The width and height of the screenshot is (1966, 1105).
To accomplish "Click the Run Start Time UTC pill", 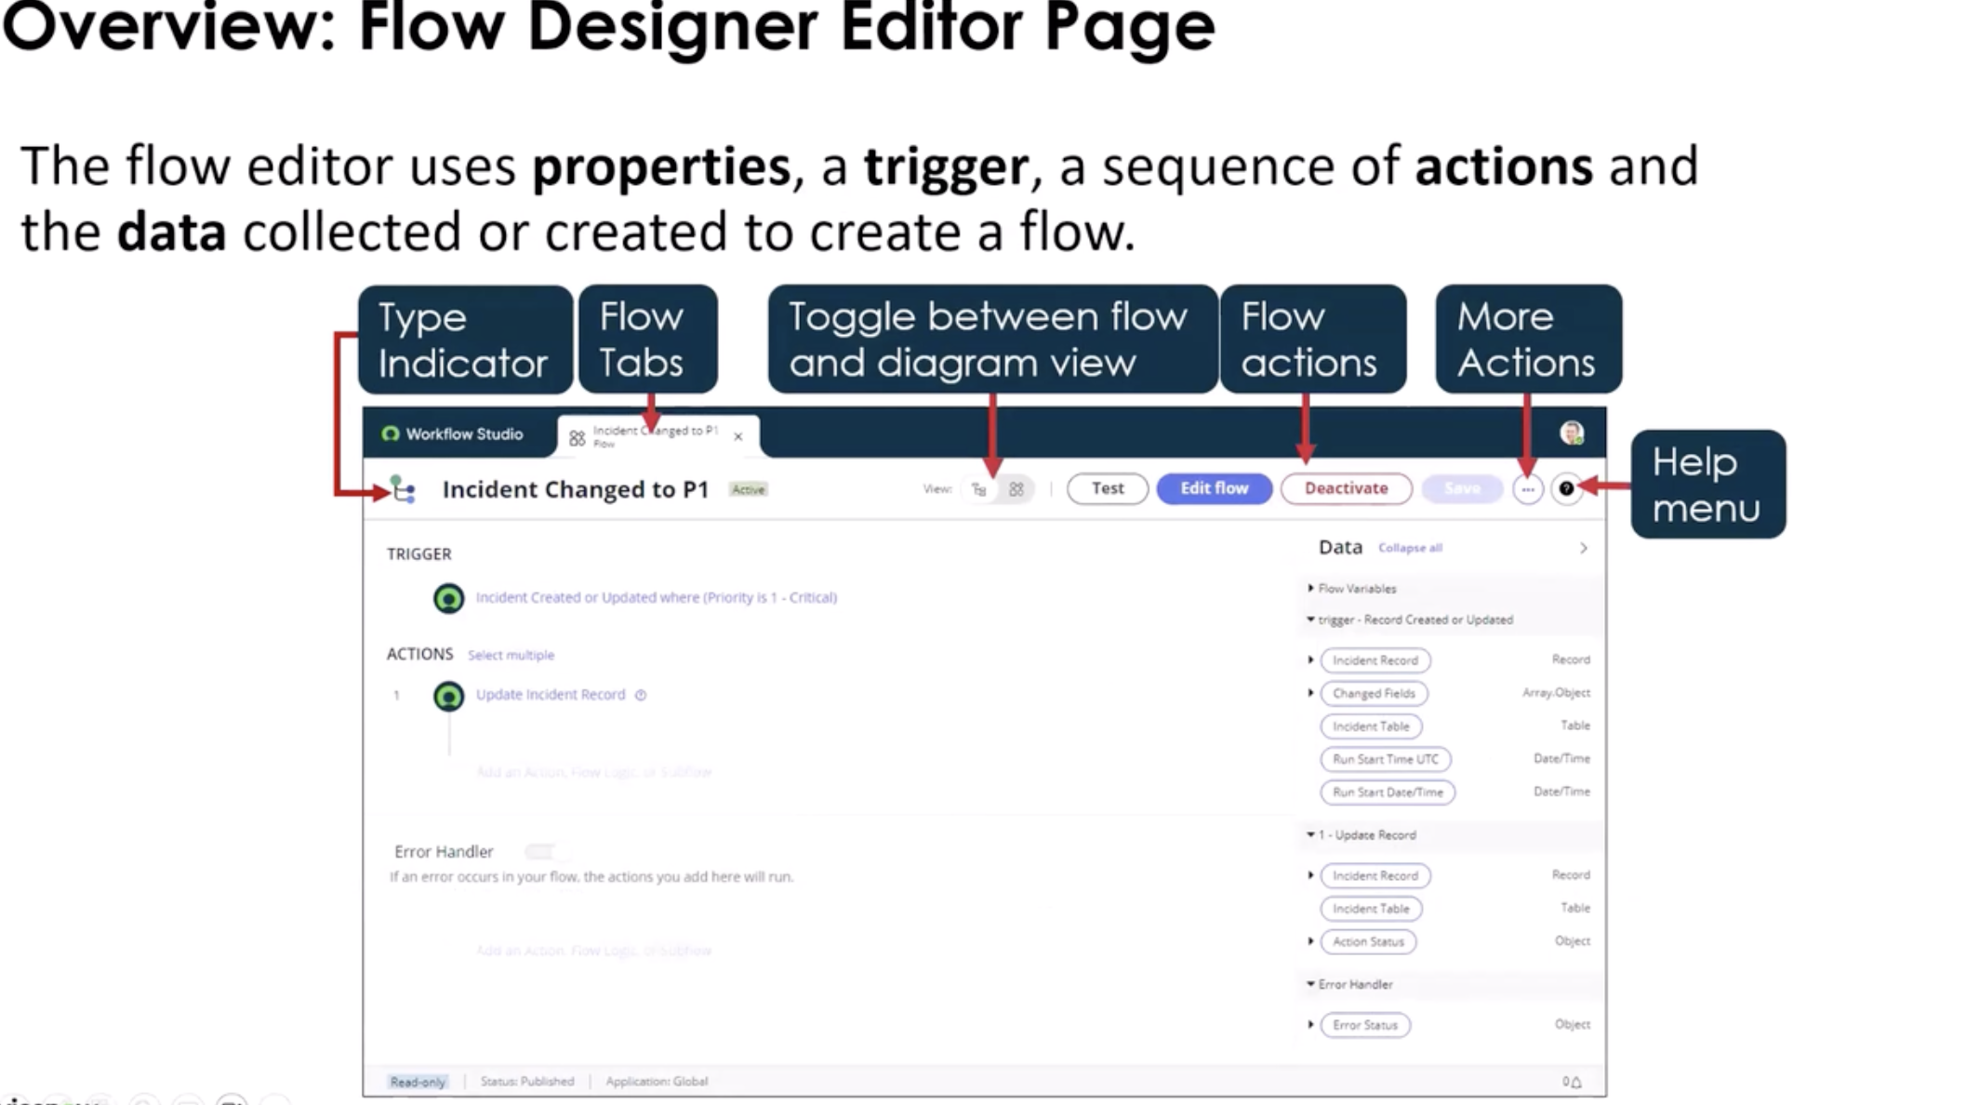I will pyautogui.click(x=1385, y=760).
